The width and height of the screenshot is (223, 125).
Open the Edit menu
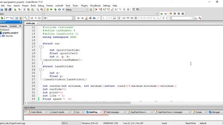(x=3, y=6)
